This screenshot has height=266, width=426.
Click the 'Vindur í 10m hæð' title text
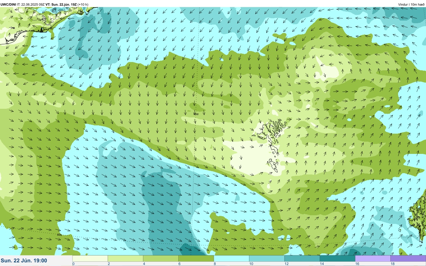click(x=411, y=4)
